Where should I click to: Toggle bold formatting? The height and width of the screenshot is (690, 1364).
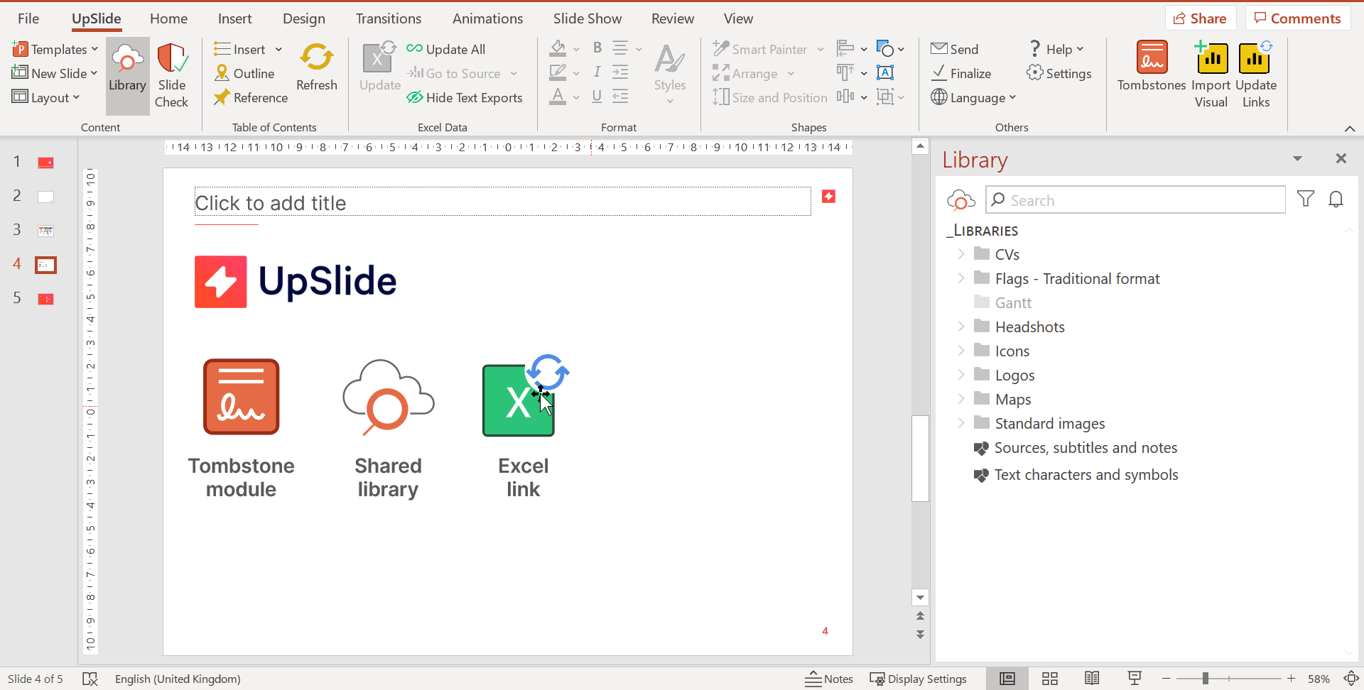pos(597,48)
